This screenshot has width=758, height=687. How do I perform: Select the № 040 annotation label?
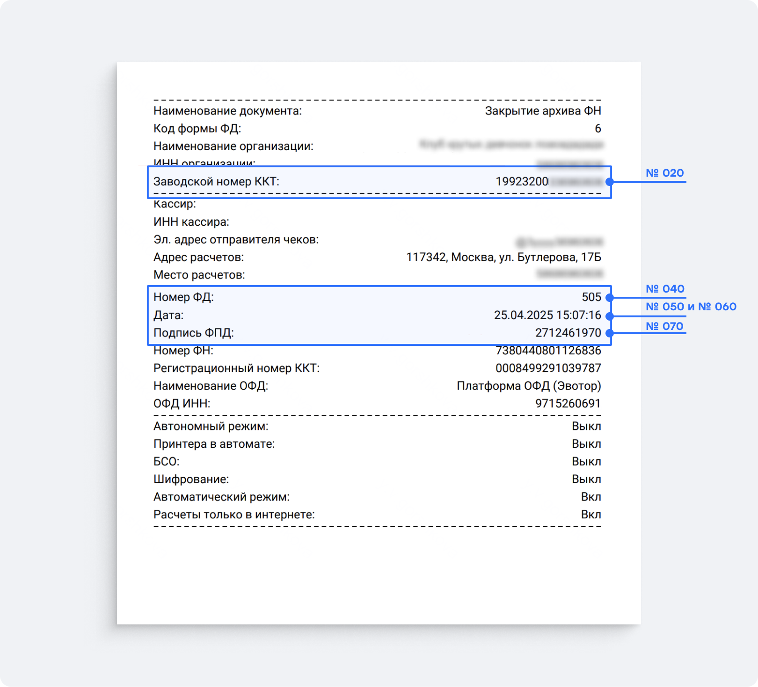point(664,289)
